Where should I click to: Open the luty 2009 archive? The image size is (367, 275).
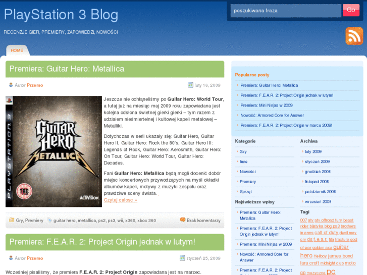click(x=313, y=152)
